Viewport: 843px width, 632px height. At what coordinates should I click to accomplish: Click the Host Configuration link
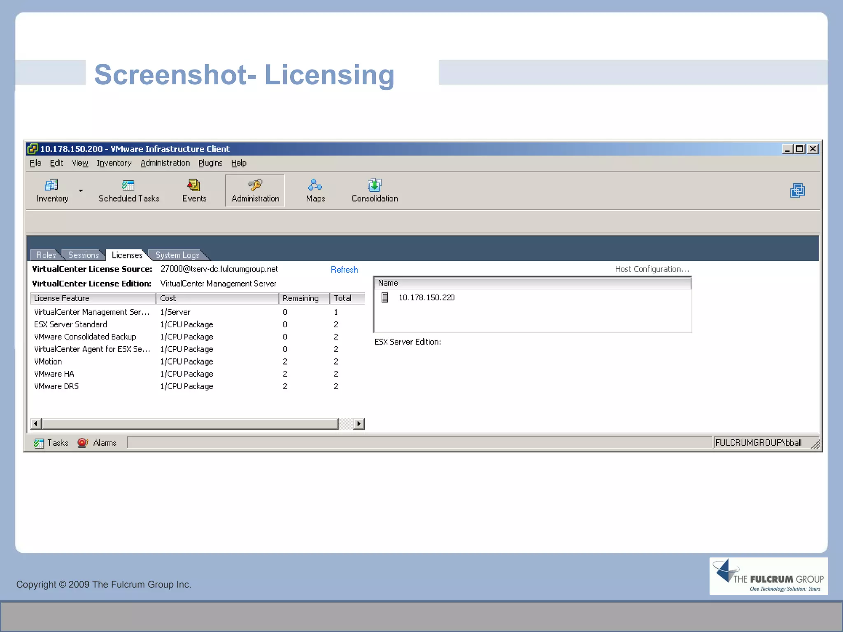click(652, 269)
